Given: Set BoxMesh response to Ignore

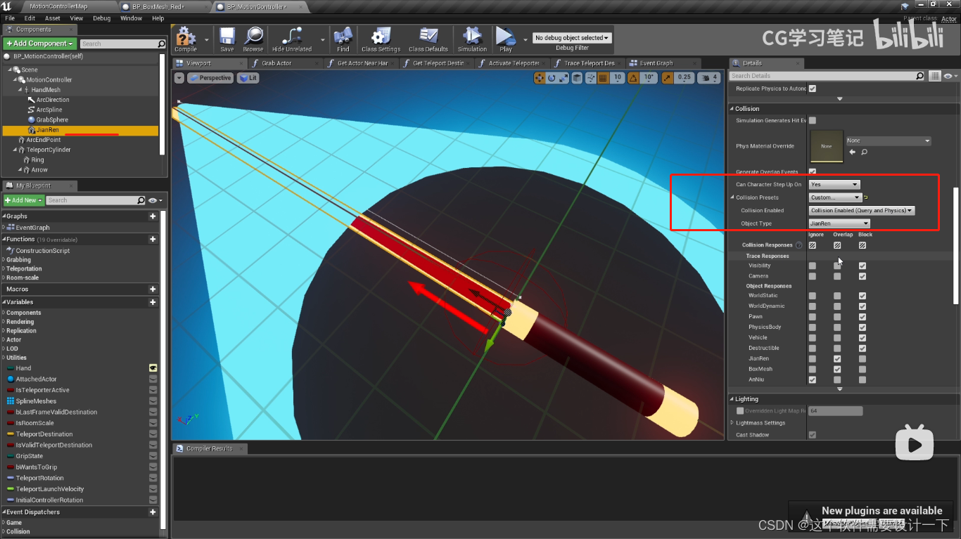Looking at the screenshot, I should point(813,369).
